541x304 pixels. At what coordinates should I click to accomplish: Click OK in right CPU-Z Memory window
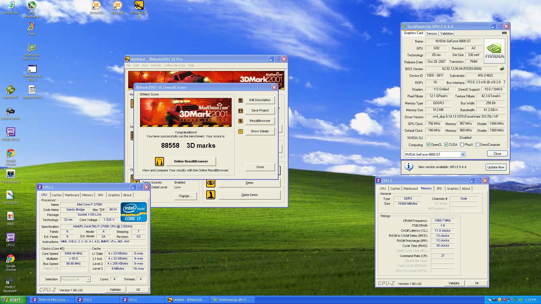(x=476, y=283)
